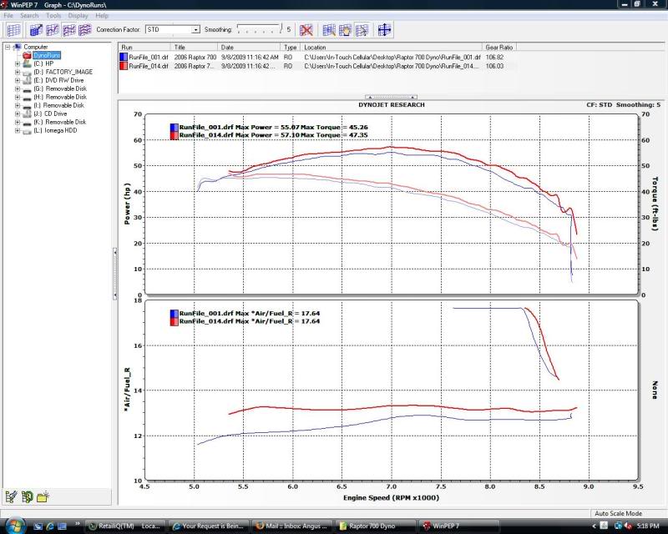Select the 3D bar graph toolbar icon

tap(36, 30)
